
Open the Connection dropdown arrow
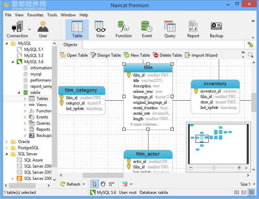click(x=29, y=29)
